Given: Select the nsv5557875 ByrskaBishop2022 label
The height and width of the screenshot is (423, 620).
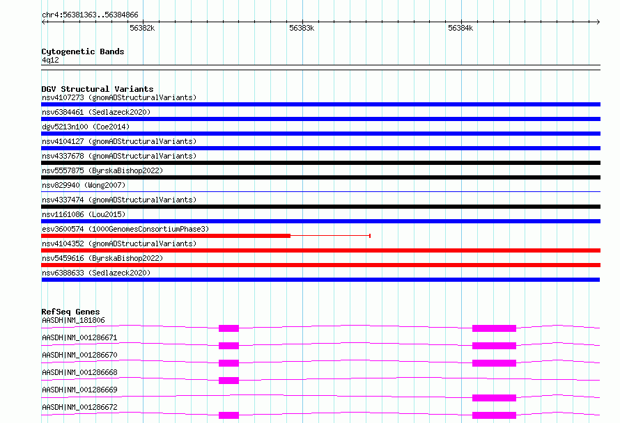Looking at the screenshot, I should point(102,170).
